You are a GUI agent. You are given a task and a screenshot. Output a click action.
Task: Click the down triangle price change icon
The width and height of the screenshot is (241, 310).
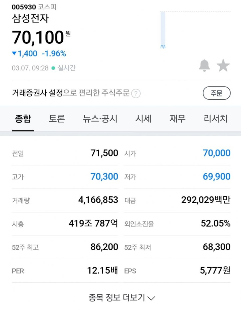(x=14, y=53)
